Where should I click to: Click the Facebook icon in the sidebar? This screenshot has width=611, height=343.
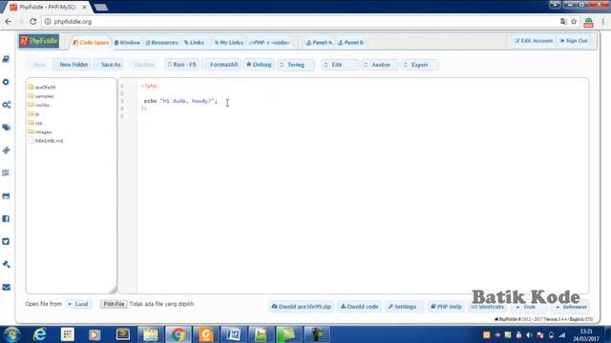(6, 219)
